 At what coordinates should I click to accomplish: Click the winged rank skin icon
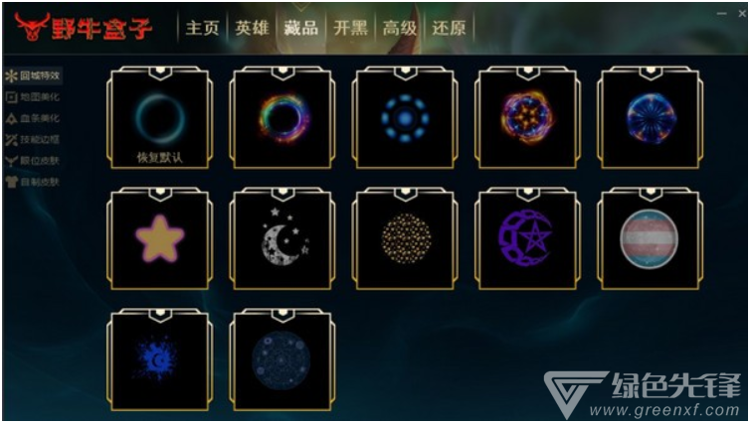pos(12,161)
